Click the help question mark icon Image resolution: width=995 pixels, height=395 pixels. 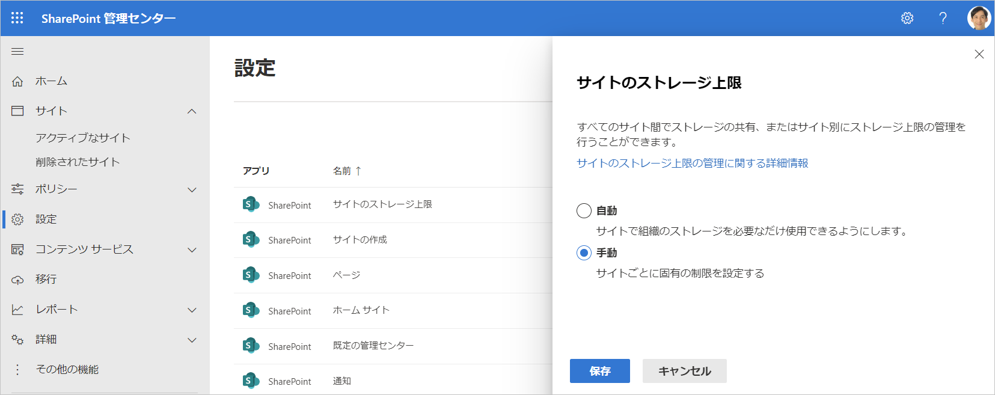point(943,18)
